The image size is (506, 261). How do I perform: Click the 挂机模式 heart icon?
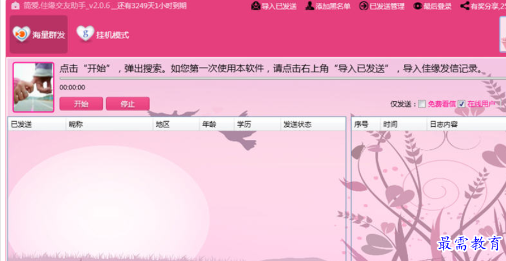[85, 34]
